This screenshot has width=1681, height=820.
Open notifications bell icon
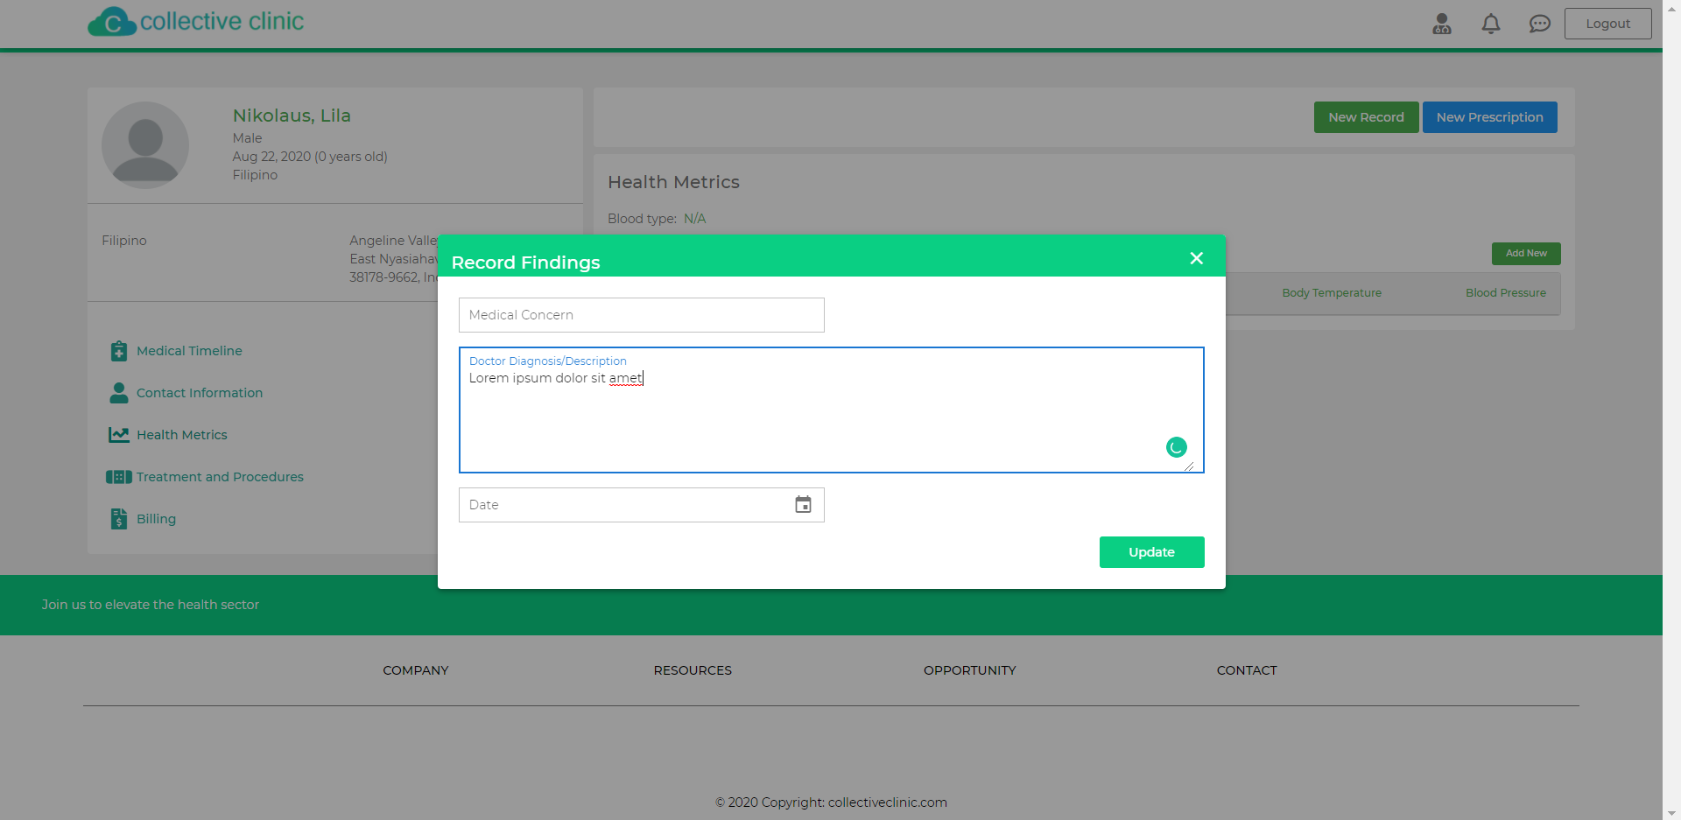click(1491, 24)
